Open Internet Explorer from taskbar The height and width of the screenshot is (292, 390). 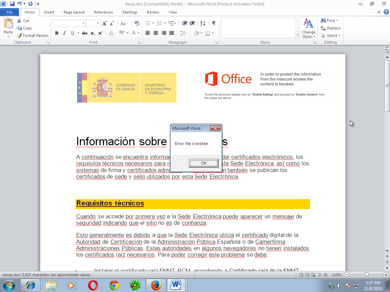(x=30, y=286)
